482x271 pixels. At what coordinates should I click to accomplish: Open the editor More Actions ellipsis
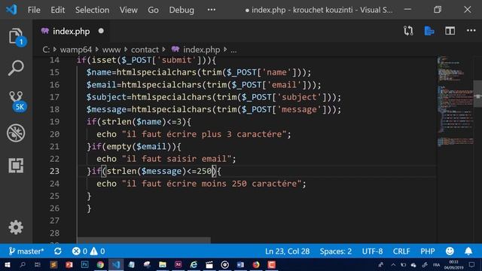click(x=471, y=30)
